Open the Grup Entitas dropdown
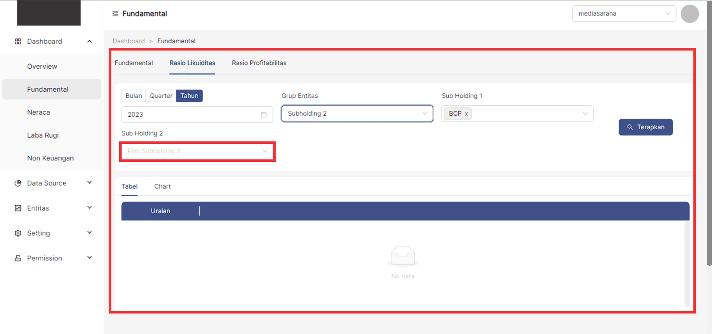712x334 pixels. [357, 113]
